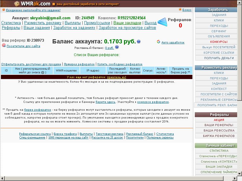Click the берите здесь link

coord(106,102)
